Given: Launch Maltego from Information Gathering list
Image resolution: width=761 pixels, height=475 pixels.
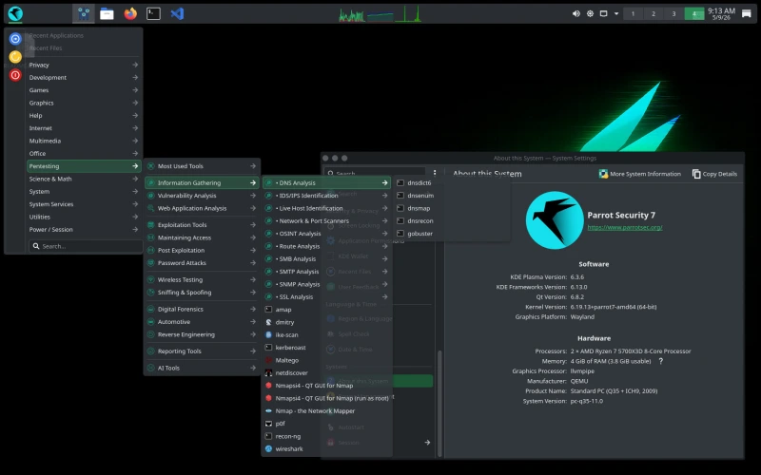Looking at the screenshot, I should click(326, 360).
